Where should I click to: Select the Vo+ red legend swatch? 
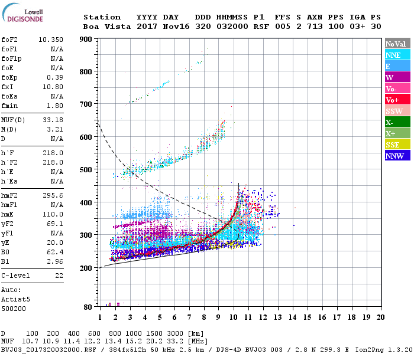pyautogui.click(x=397, y=100)
